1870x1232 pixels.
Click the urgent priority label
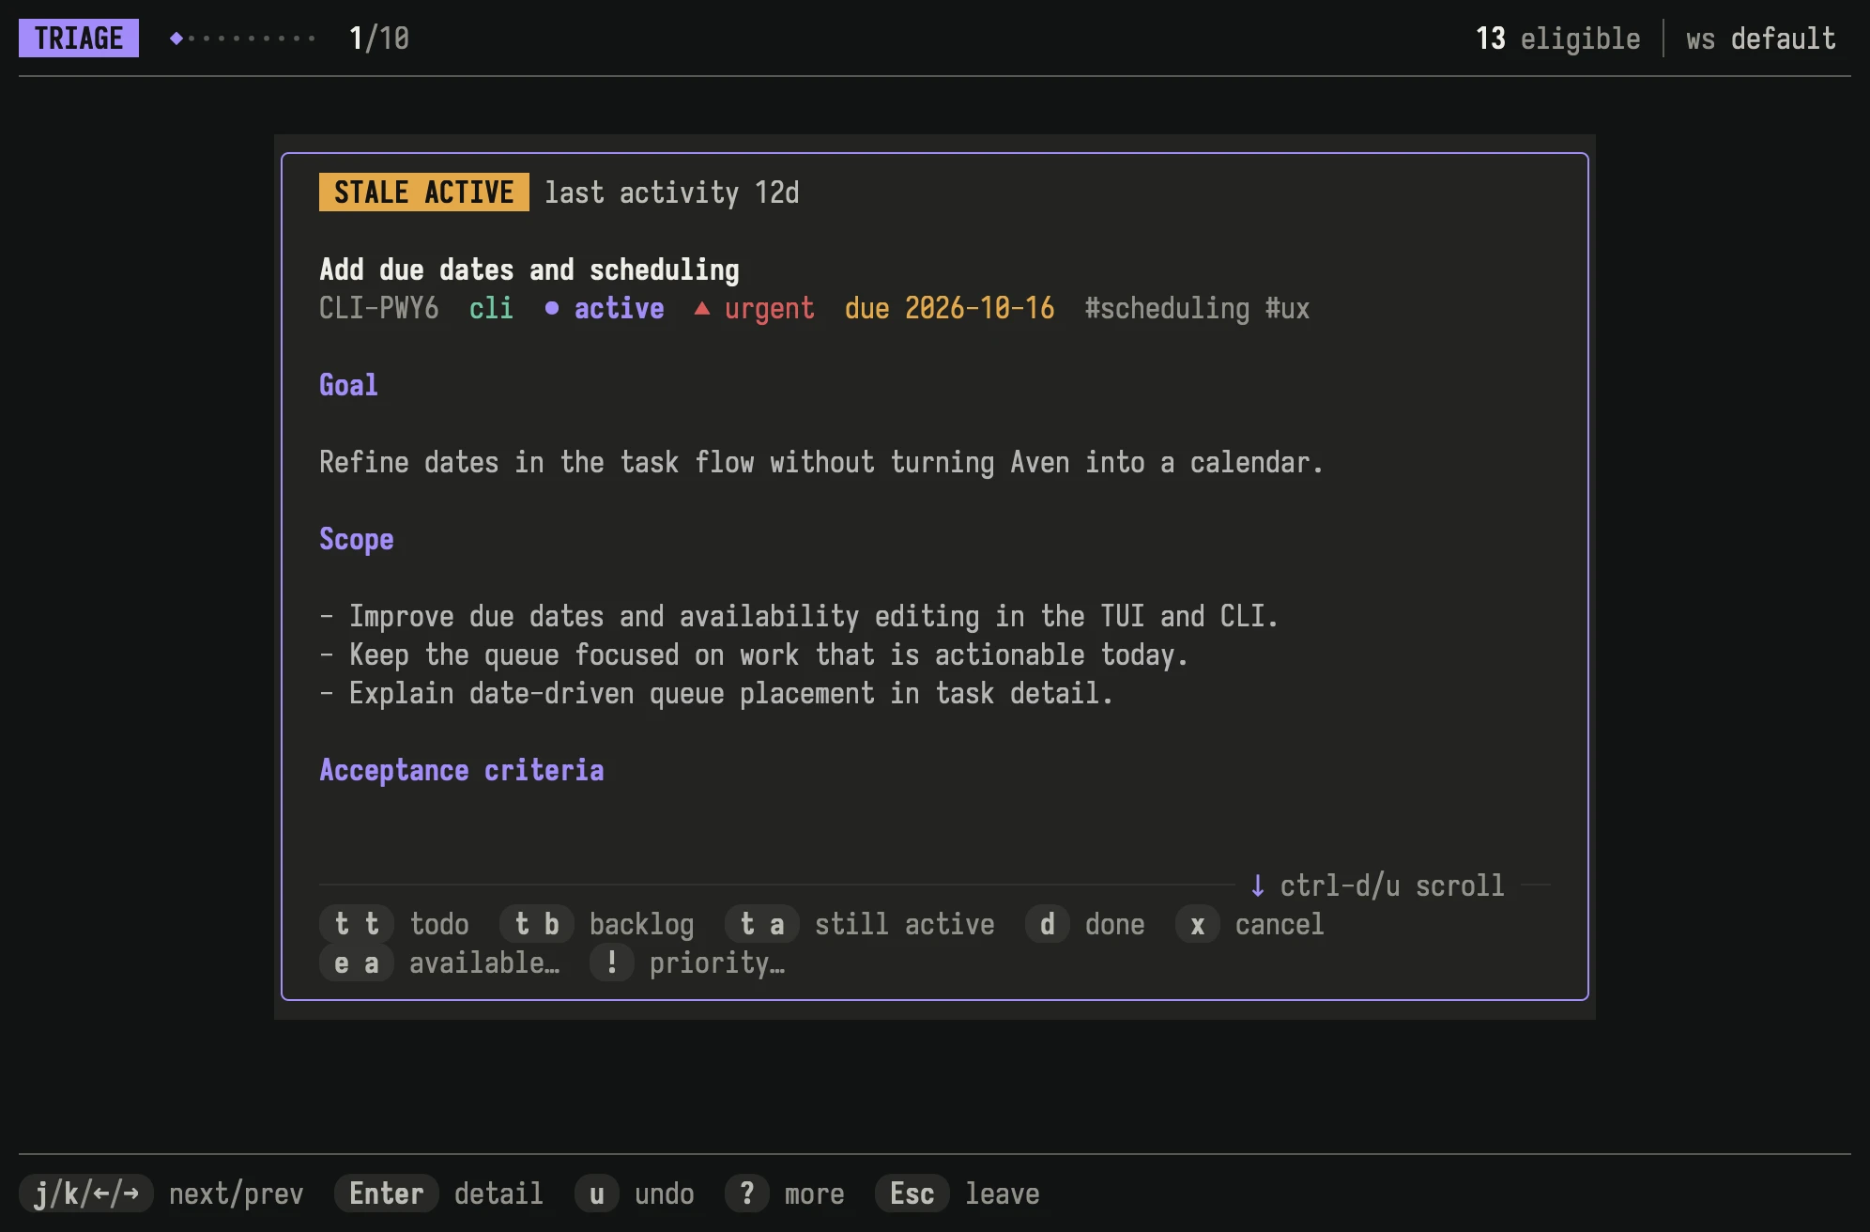coord(770,308)
